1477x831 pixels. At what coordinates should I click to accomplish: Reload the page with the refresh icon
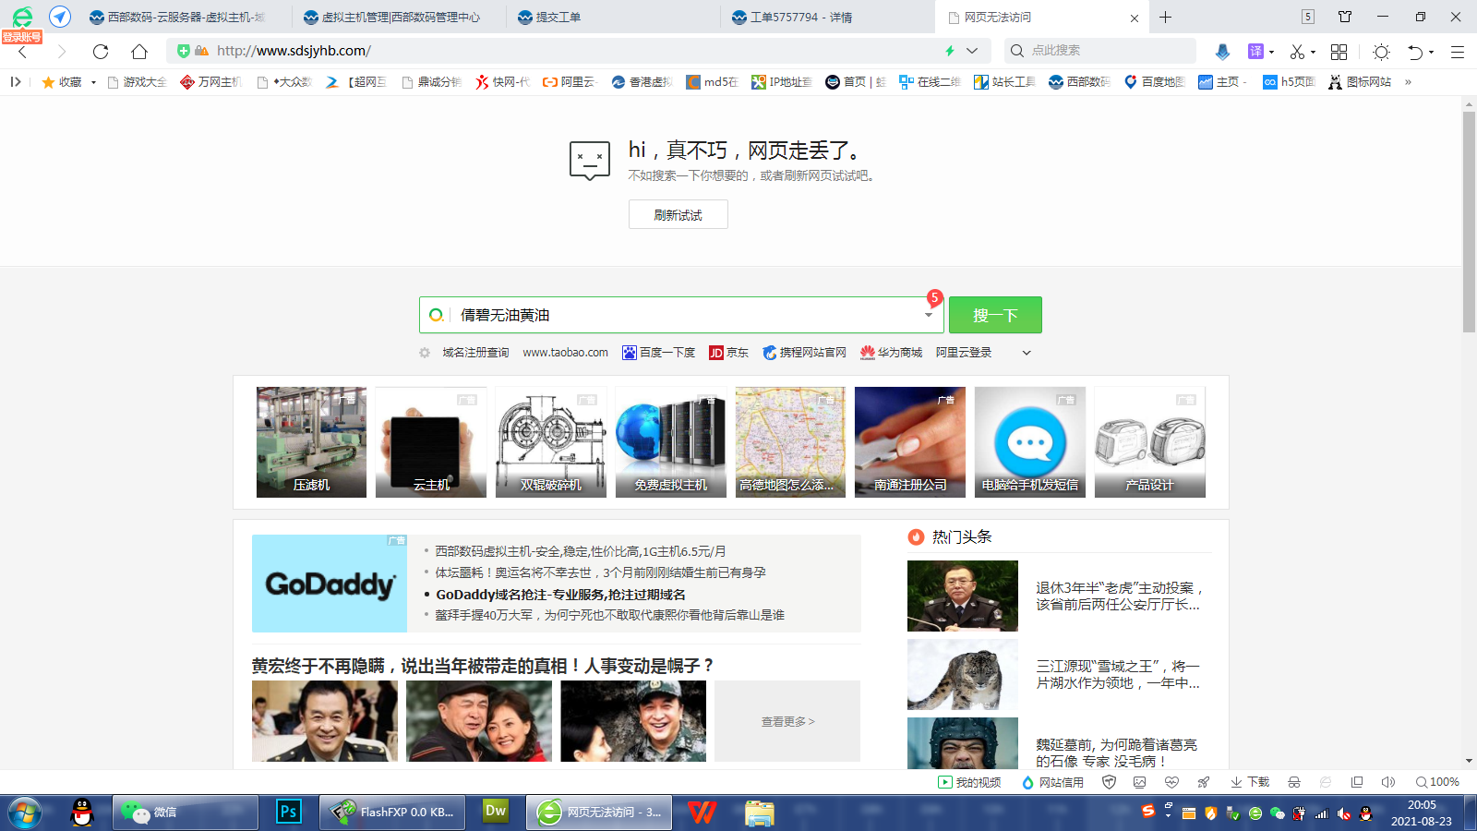(101, 52)
